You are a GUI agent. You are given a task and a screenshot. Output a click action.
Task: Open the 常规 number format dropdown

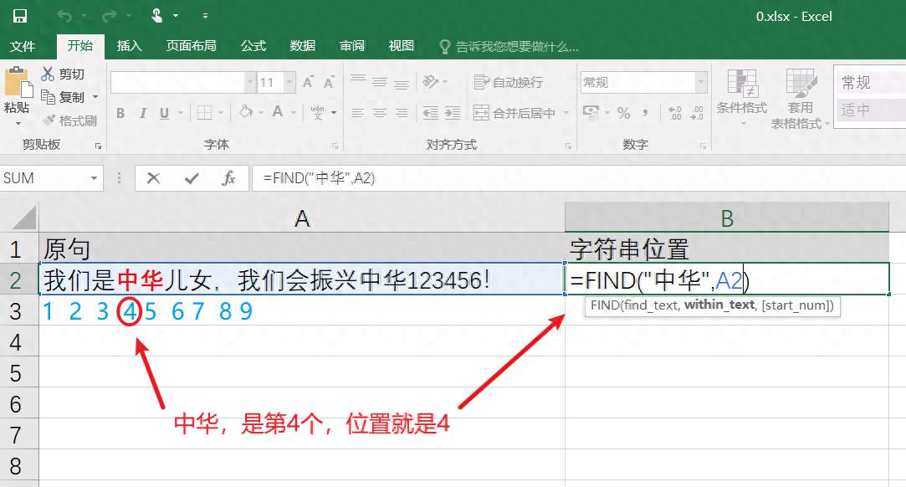pyautogui.click(x=701, y=83)
